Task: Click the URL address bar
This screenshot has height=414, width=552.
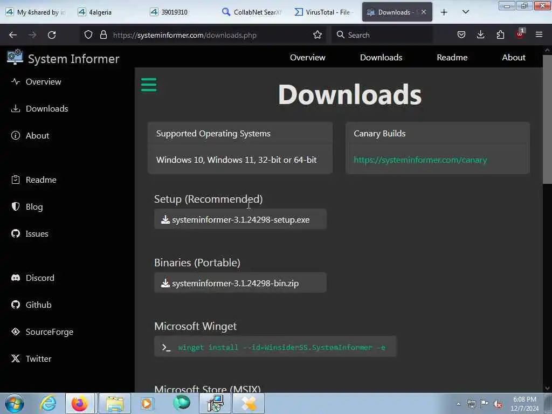Action: coord(211,35)
